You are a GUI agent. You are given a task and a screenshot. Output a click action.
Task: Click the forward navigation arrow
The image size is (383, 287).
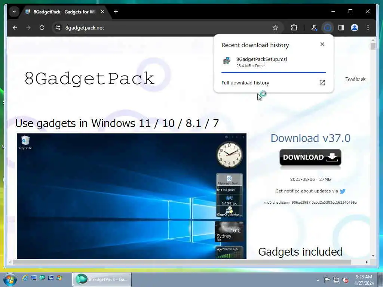pyautogui.click(x=28, y=28)
